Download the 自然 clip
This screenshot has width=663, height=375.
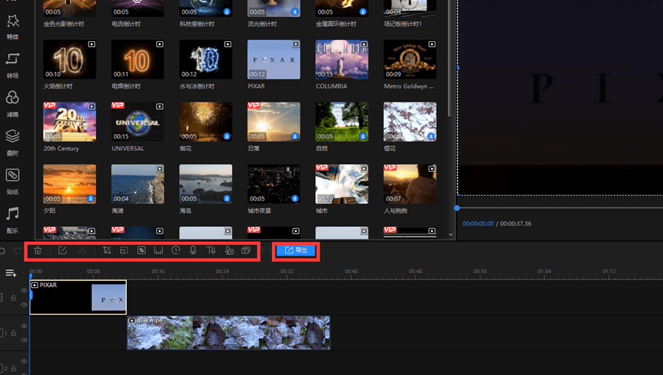pos(362,136)
